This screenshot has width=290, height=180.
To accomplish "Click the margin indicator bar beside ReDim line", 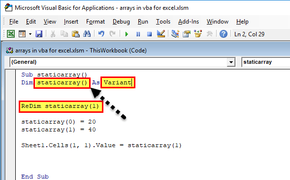I will [10, 106].
